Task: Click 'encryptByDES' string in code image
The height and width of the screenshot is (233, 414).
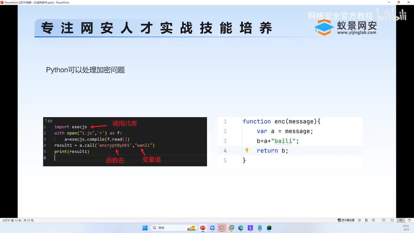Action: coord(115,145)
